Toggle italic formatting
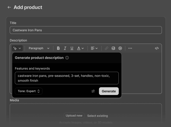Screen dimensions: 171x127 pos(65,48)
